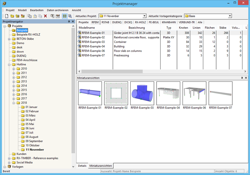Select the RFEM-Example-03 container thumbnail
The width and height of the screenshot is (250, 175).
(142, 93)
